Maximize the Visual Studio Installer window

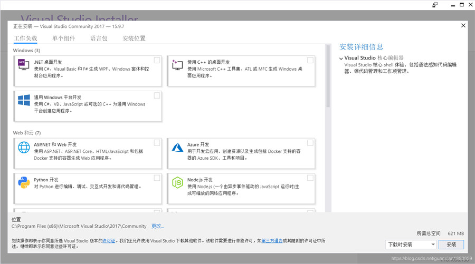462,5
